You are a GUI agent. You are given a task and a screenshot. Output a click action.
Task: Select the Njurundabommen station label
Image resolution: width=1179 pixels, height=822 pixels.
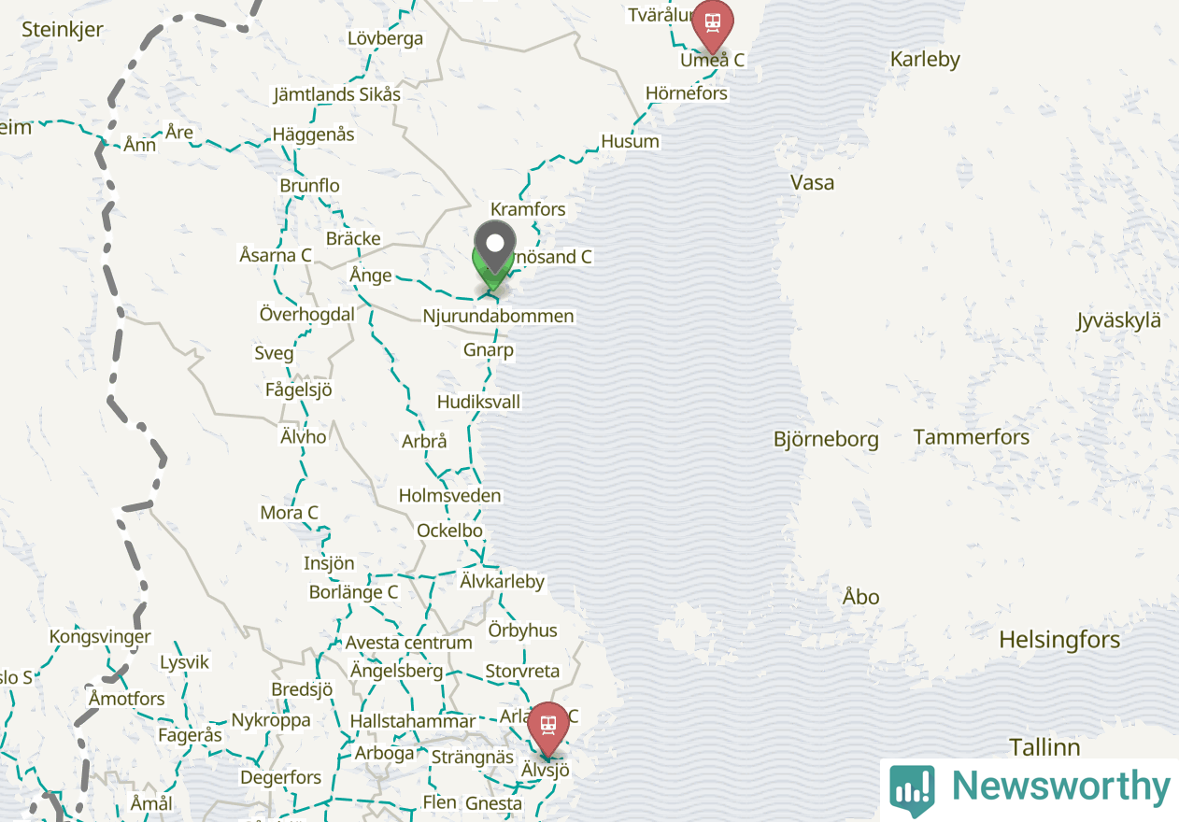498,316
